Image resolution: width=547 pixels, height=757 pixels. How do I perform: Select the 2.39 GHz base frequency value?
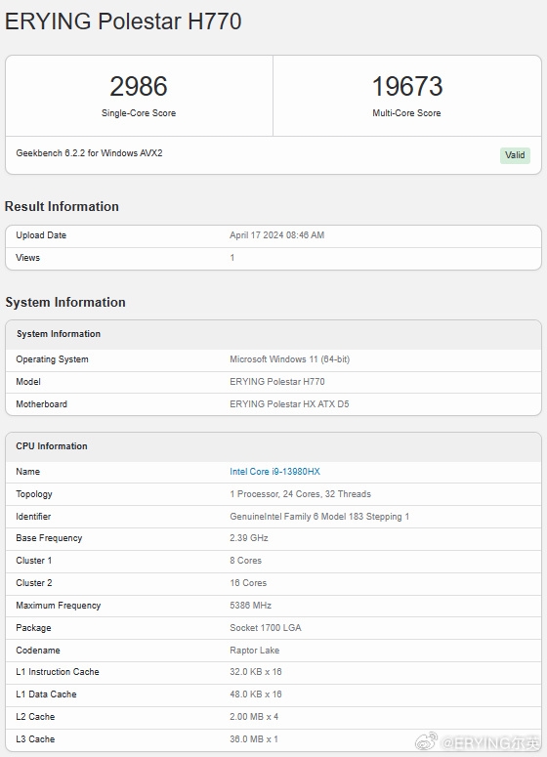tap(249, 538)
